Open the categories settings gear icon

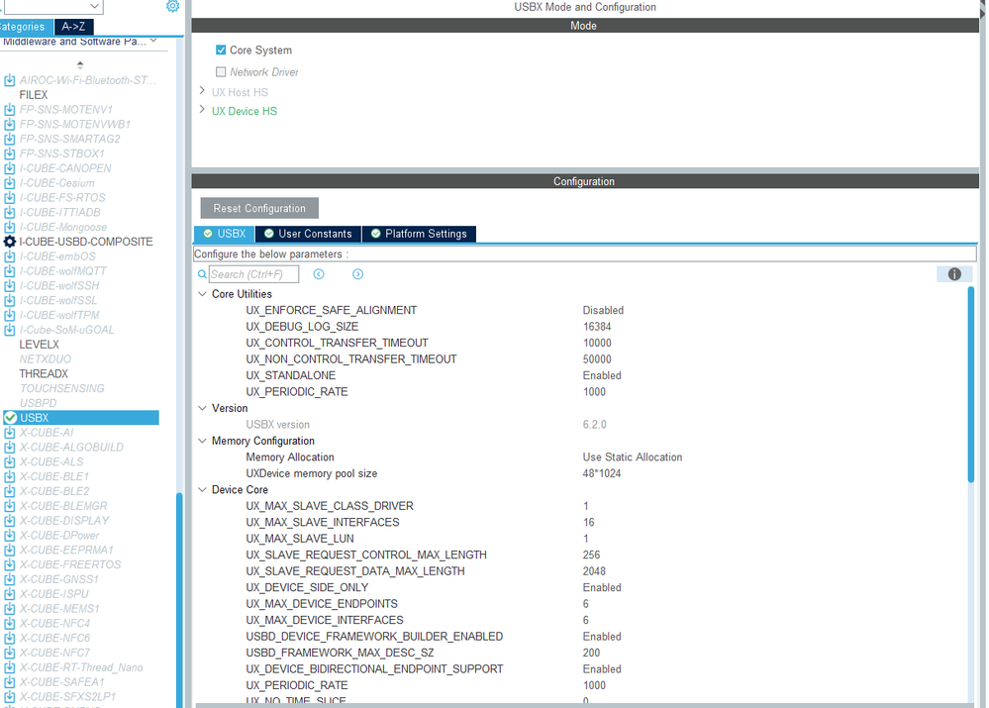coord(173,6)
